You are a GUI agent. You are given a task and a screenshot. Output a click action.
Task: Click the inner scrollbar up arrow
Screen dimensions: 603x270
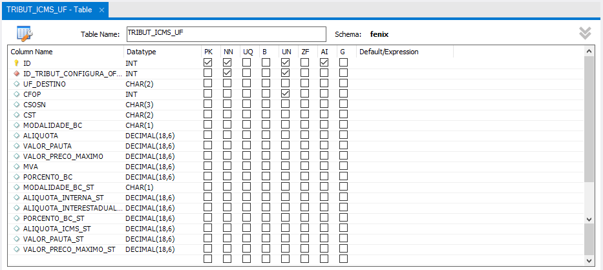(589, 51)
